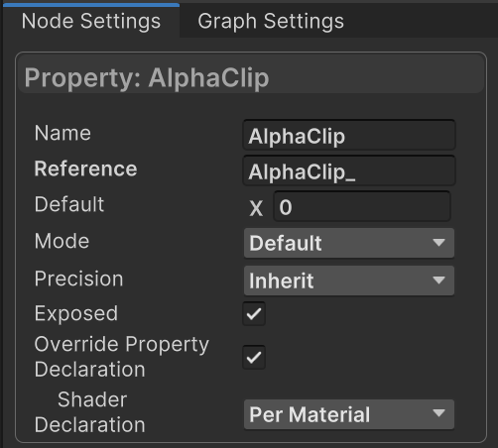Open the Precision dropdown showing Inherit

pyautogui.click(x=349, y=280)
